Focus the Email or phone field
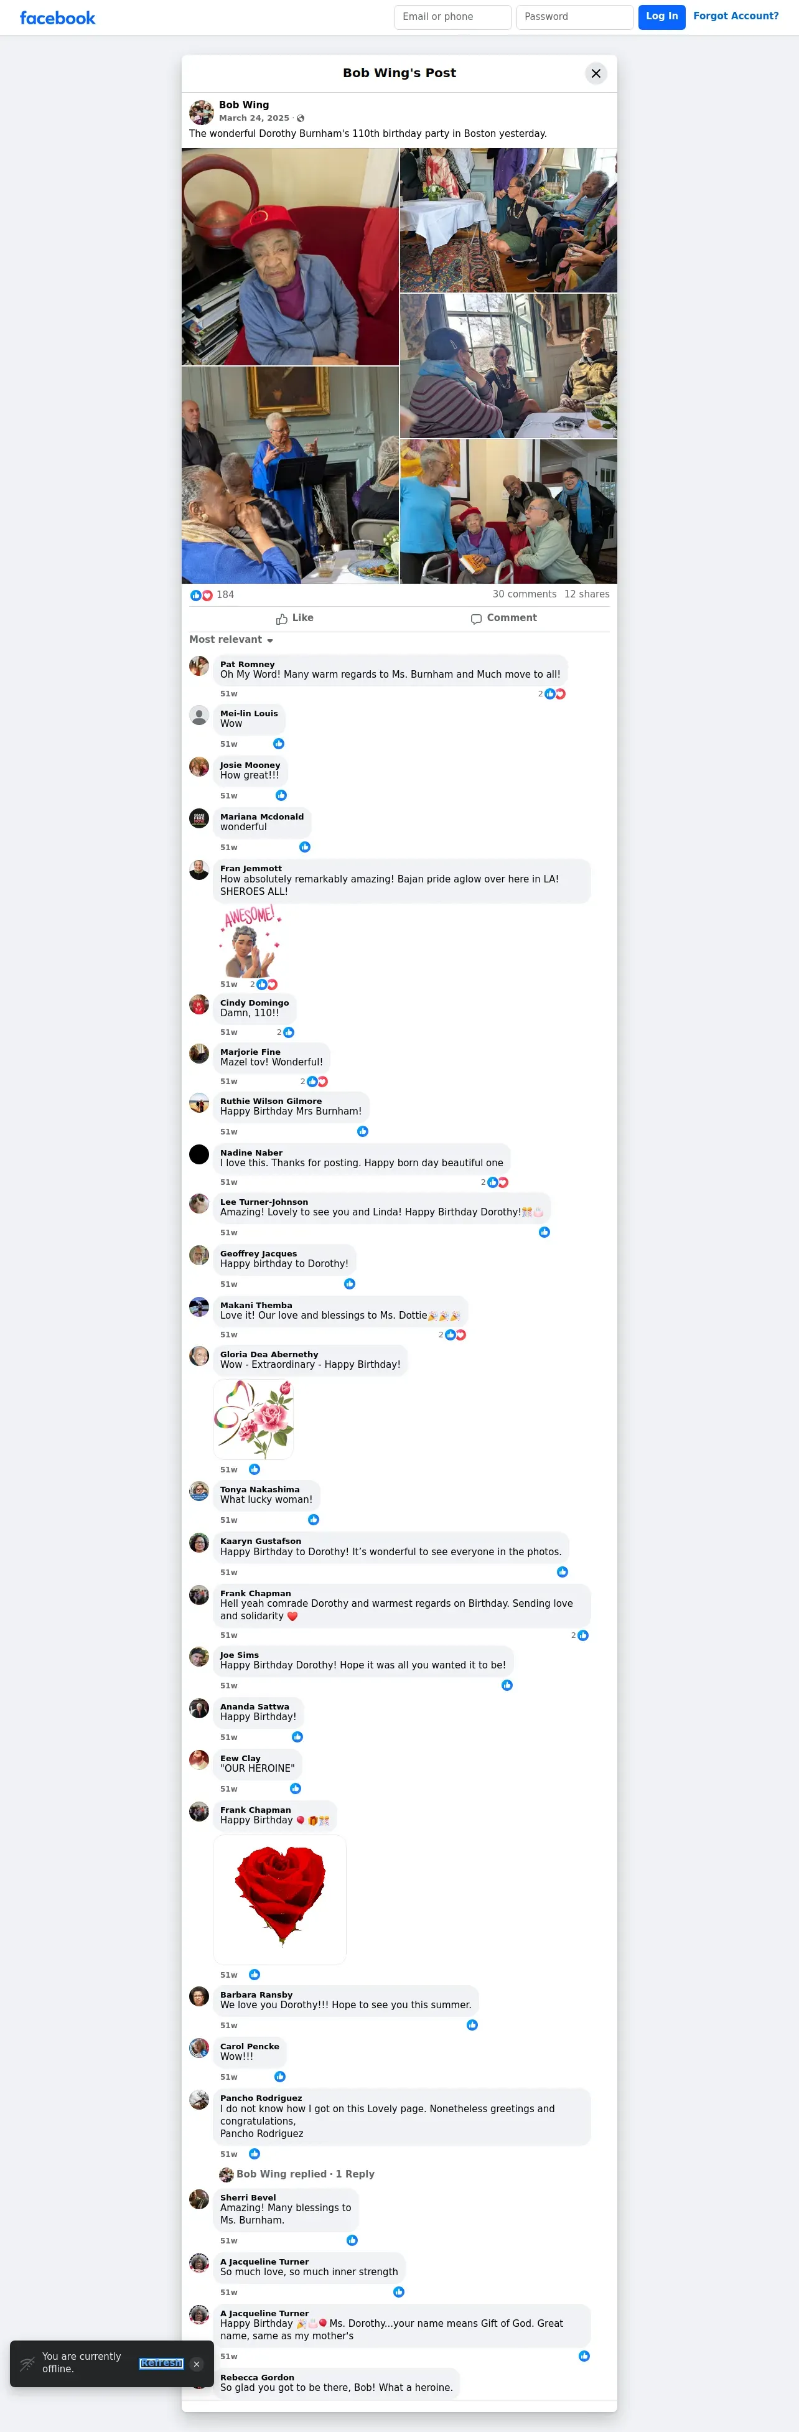 pyautogui.click(x=452, y=17)
